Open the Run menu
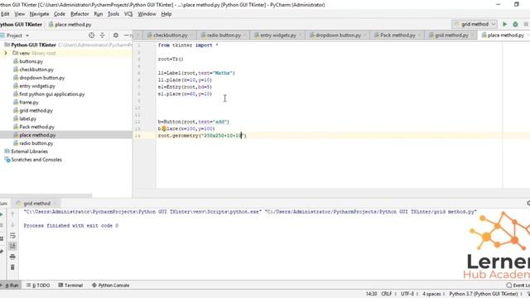 tap(98, 14)
